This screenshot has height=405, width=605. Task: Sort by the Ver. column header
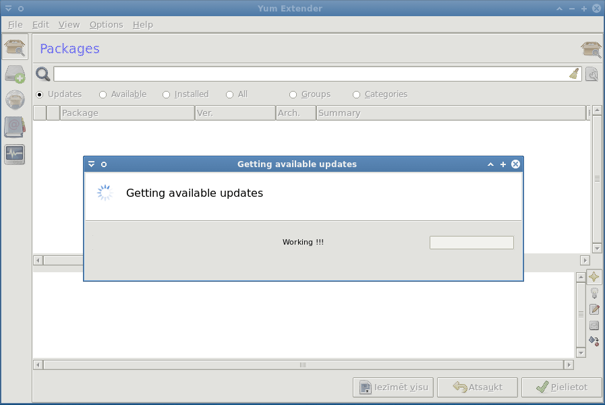point(235,113)
